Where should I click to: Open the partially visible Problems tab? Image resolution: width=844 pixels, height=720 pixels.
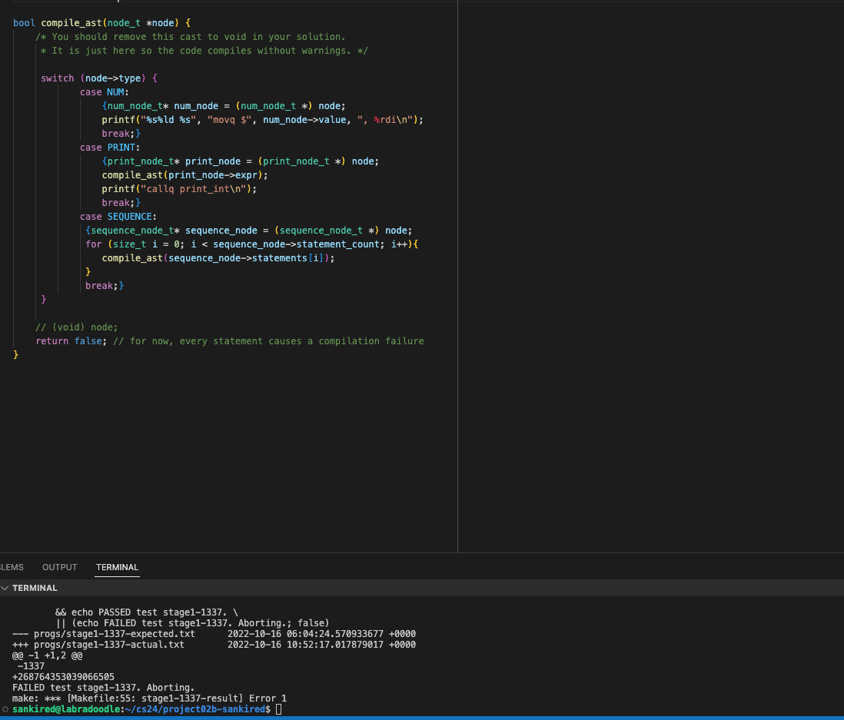coord(11,567)
